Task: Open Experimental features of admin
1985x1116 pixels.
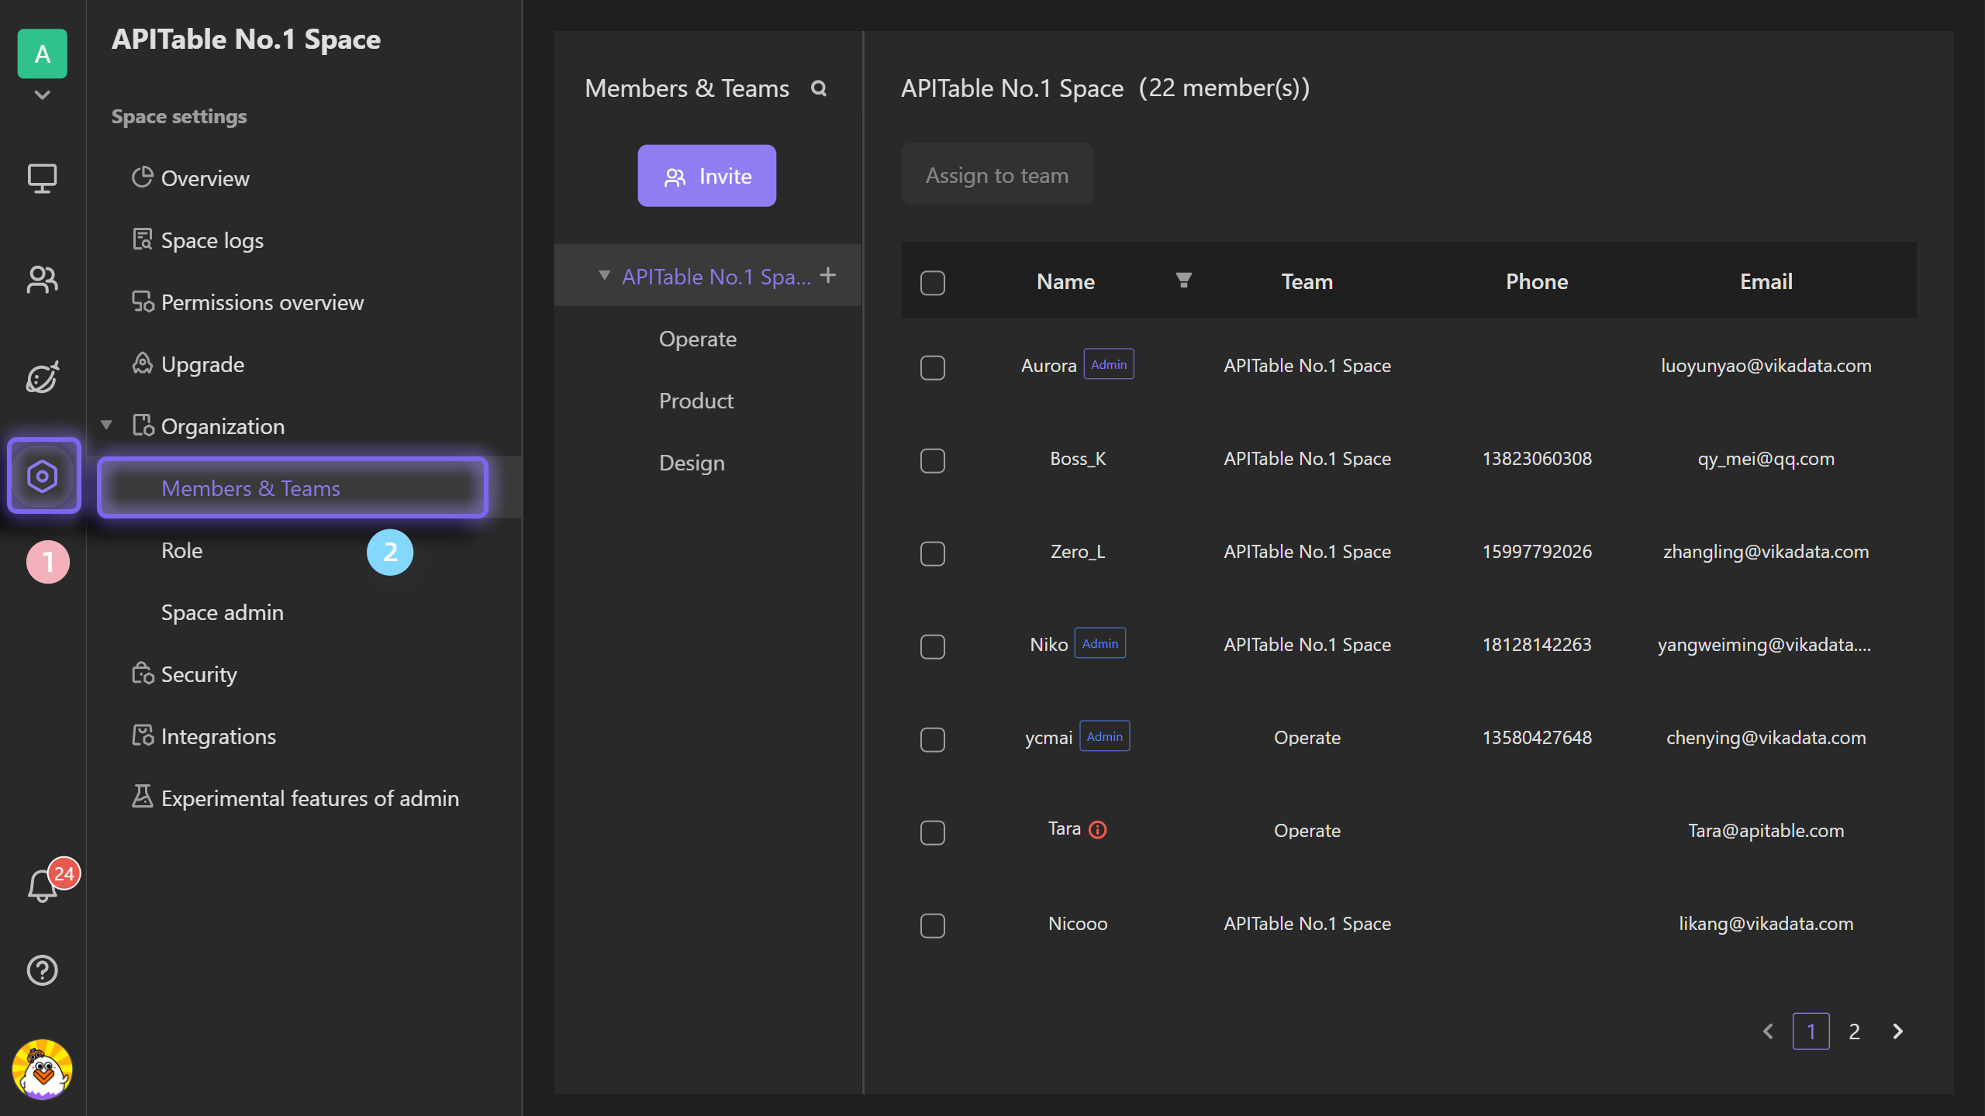Action: pos(295,798)
